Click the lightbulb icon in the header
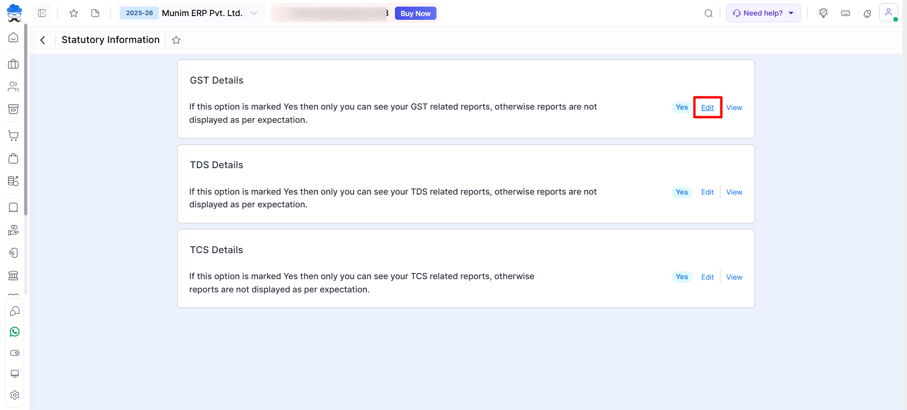The height and width of the screenshot is (410, 907). [823, 13]
